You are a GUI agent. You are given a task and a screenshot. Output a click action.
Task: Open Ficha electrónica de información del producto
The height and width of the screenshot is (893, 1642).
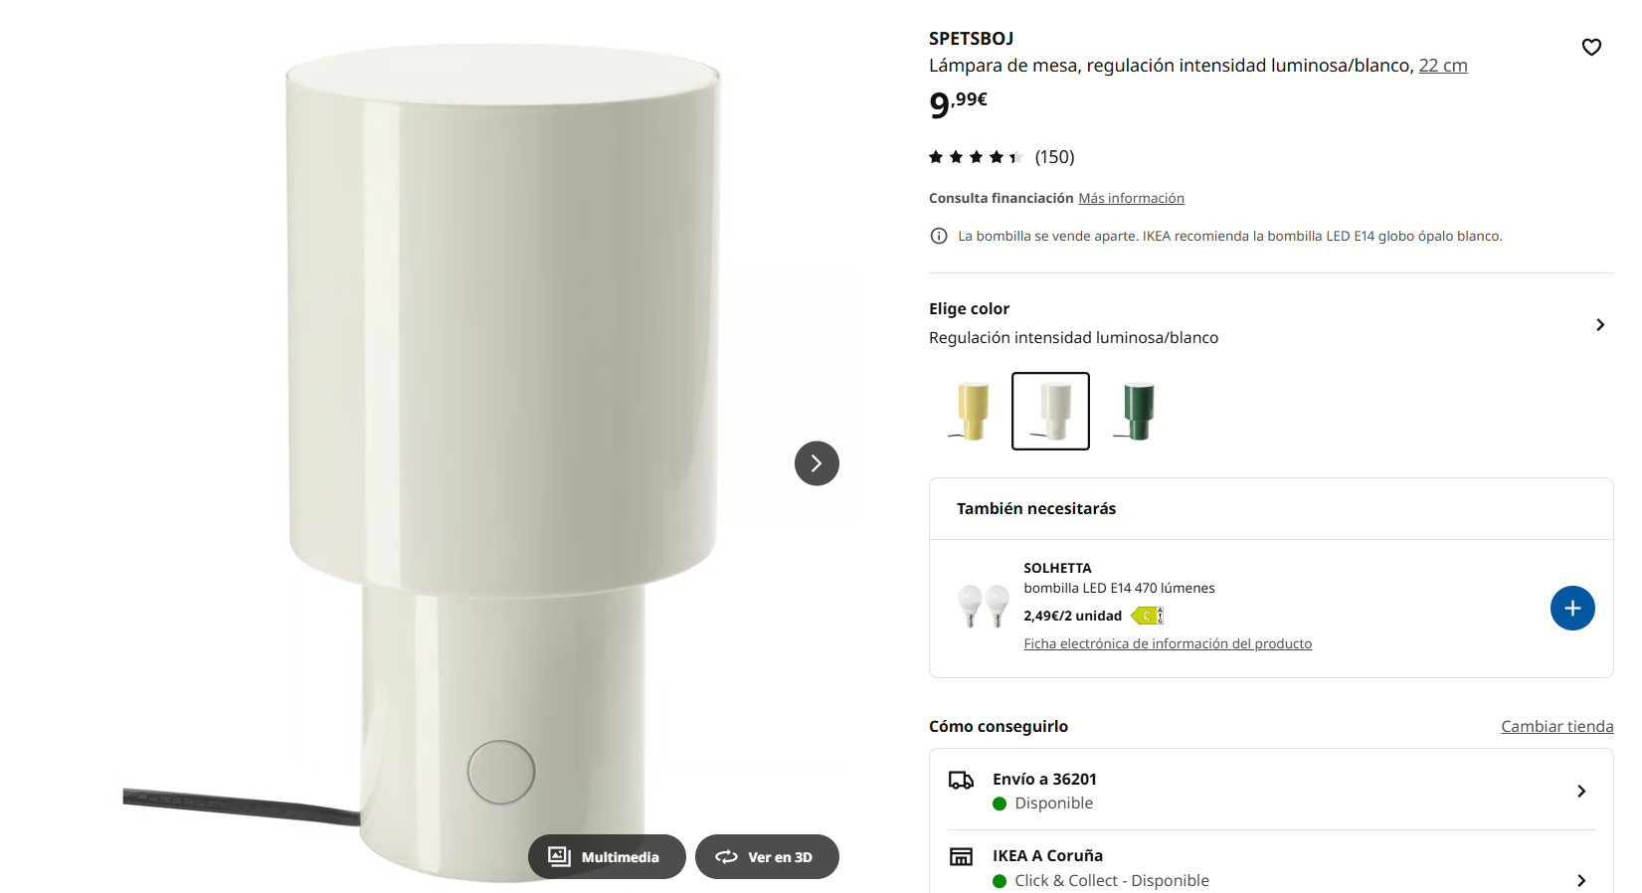point(1168,643)
